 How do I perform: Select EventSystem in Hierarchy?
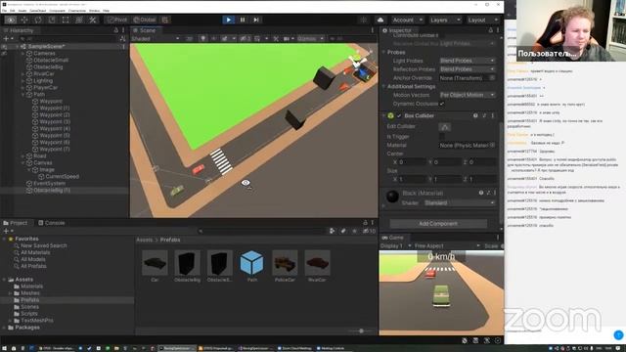pos(49,183)
